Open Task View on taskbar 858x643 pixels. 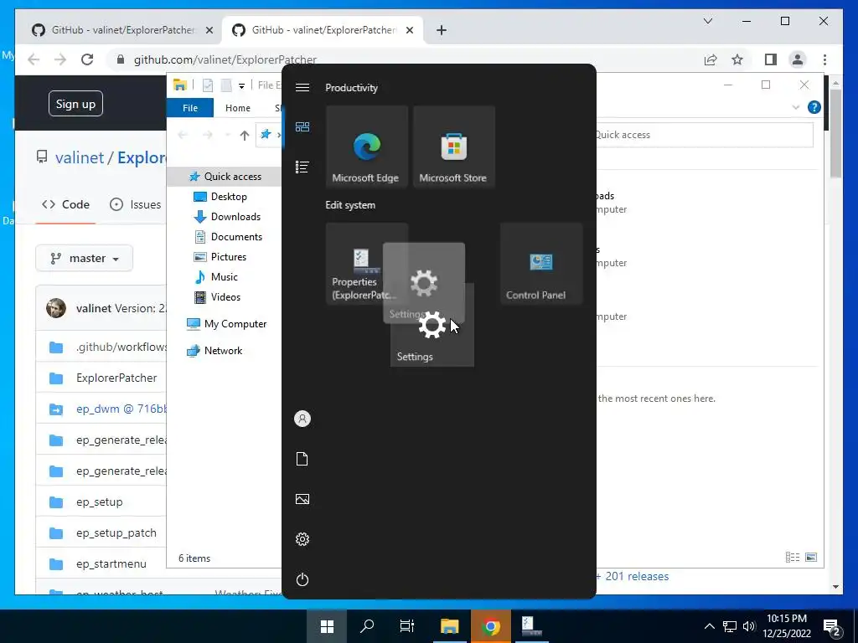click(407, 626)
